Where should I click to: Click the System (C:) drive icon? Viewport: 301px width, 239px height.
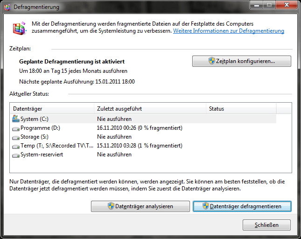pos(16,119)
